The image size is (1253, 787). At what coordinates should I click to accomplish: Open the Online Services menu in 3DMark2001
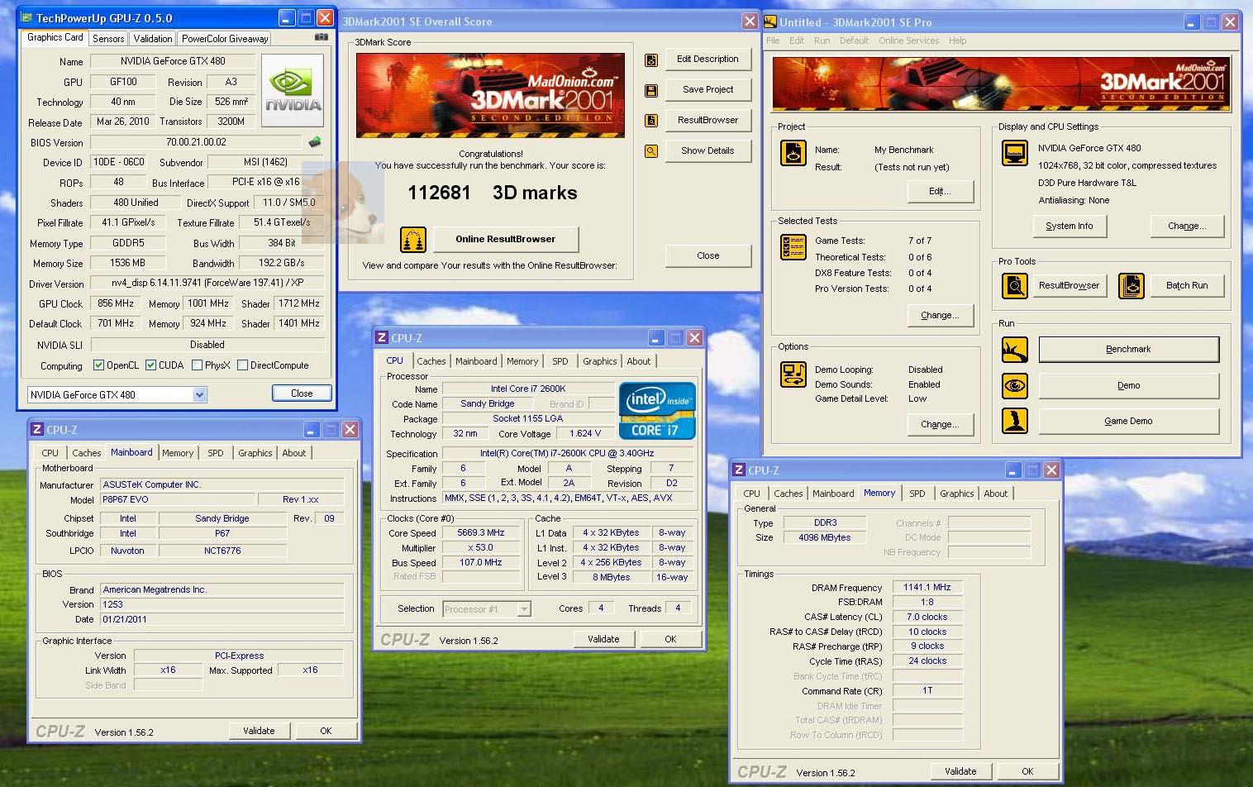click(x=908, y=41)
